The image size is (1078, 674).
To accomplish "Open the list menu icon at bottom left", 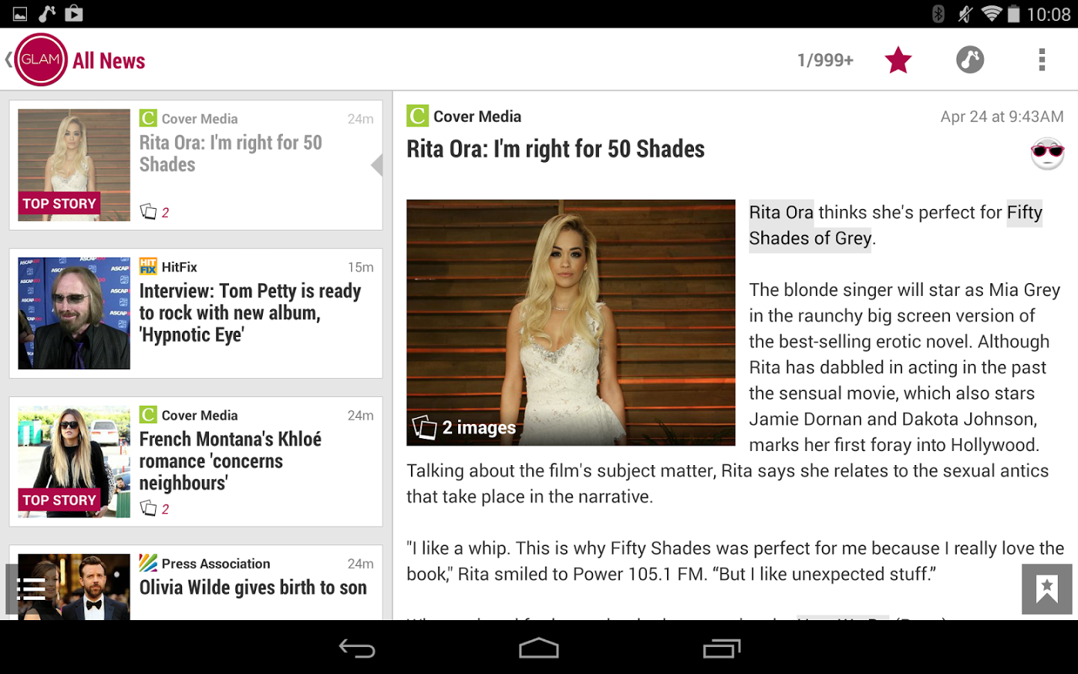I will [31, 589].
